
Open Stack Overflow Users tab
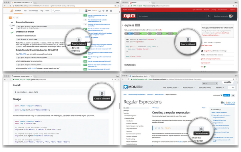click(47, 11)
